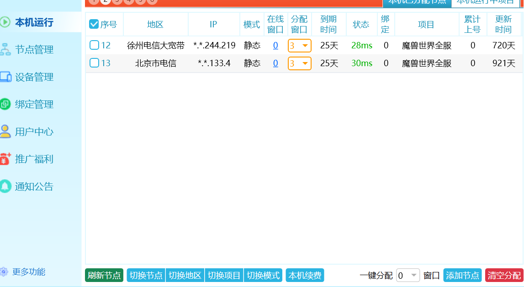This screenshot has height=287, width=524.
Task: Select the 本机已分配节点 tab
Action: pyautogui.click(x=417, y=2)
